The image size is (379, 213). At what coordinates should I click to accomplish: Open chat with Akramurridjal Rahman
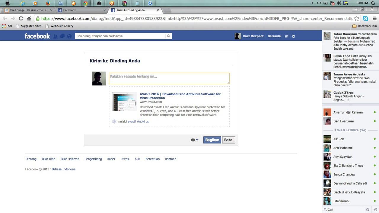(350, 112)
